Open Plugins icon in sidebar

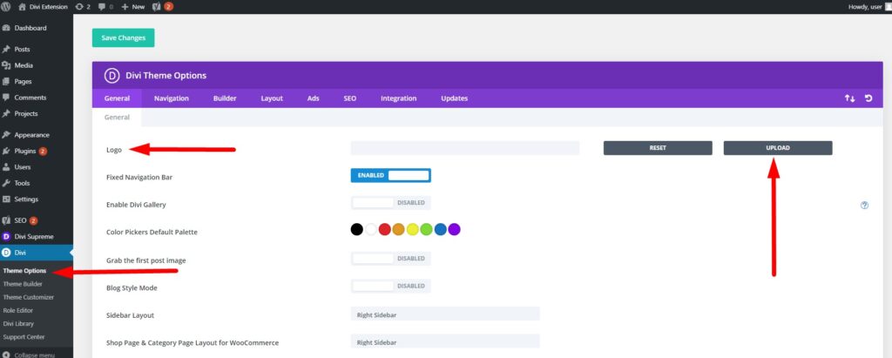click(x=6, y=152)
